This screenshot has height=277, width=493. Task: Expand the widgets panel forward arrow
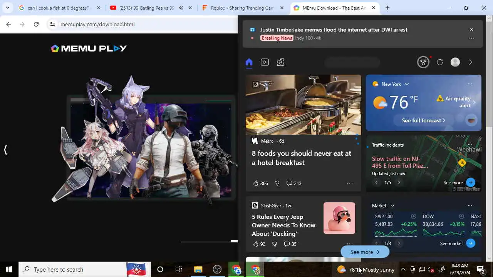[x=471, y=62]
